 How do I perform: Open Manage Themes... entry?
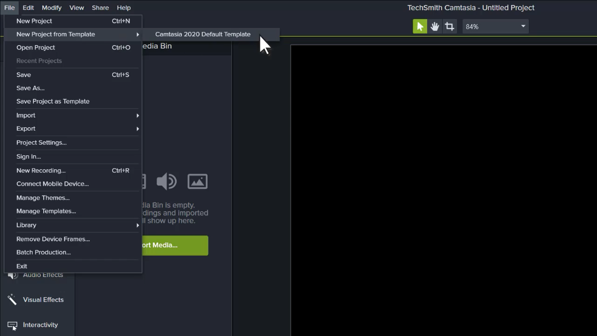73,198
